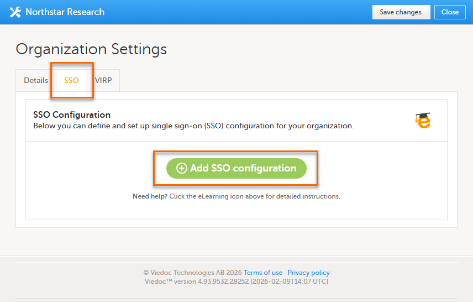473x302 pixels.
Task: Click the Viedoc Technologies AB copyright text
Action: point(192,273)
